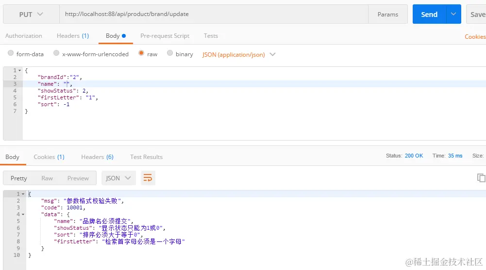
Task: Click the response "sort" error line
Action: (98, 235)
